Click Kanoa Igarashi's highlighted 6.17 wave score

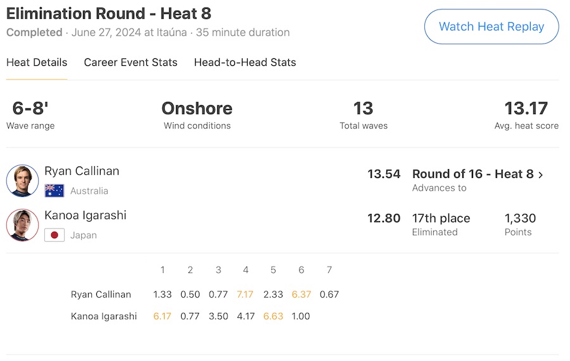click(x=162, y=316)
